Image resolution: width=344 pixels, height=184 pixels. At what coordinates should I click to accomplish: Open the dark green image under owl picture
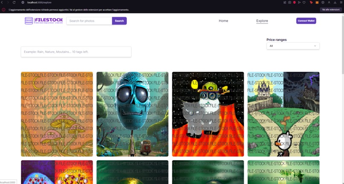click(208, 172)
